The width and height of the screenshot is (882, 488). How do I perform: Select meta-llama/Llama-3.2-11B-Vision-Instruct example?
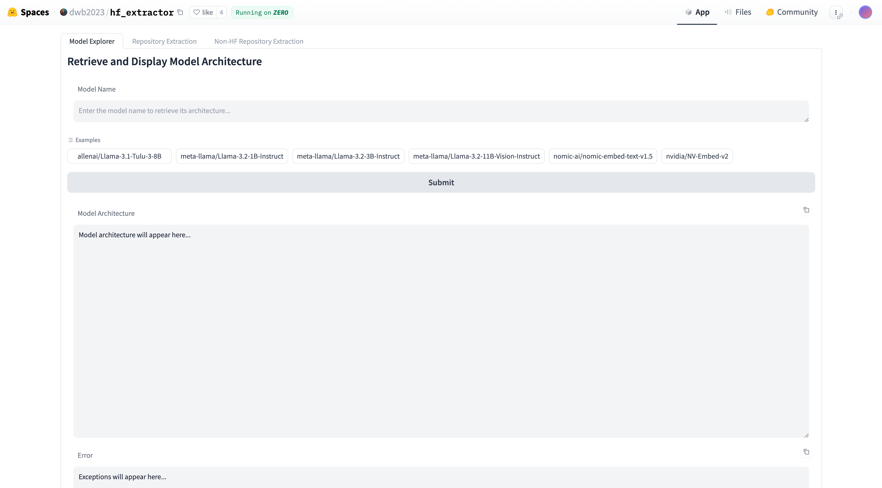pyautogui.click(x=476, y=156)
